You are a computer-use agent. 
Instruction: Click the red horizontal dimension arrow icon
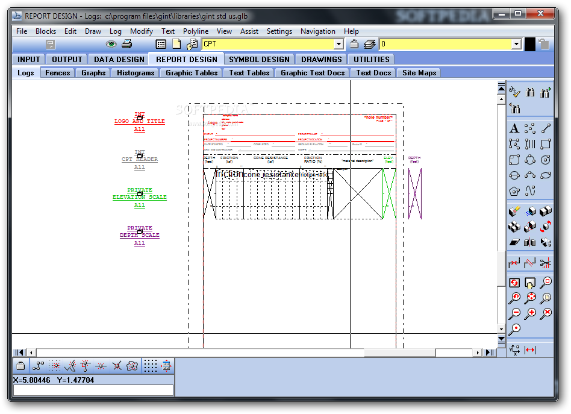(530, 350)
